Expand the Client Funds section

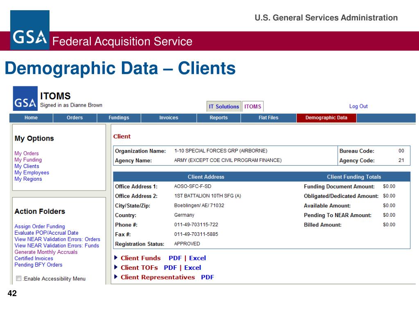click(x=116, y=258)
